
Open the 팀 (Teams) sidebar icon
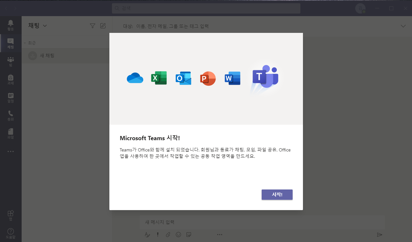11,61
